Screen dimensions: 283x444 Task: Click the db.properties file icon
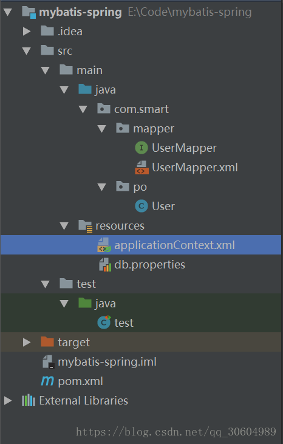(104, 265)
